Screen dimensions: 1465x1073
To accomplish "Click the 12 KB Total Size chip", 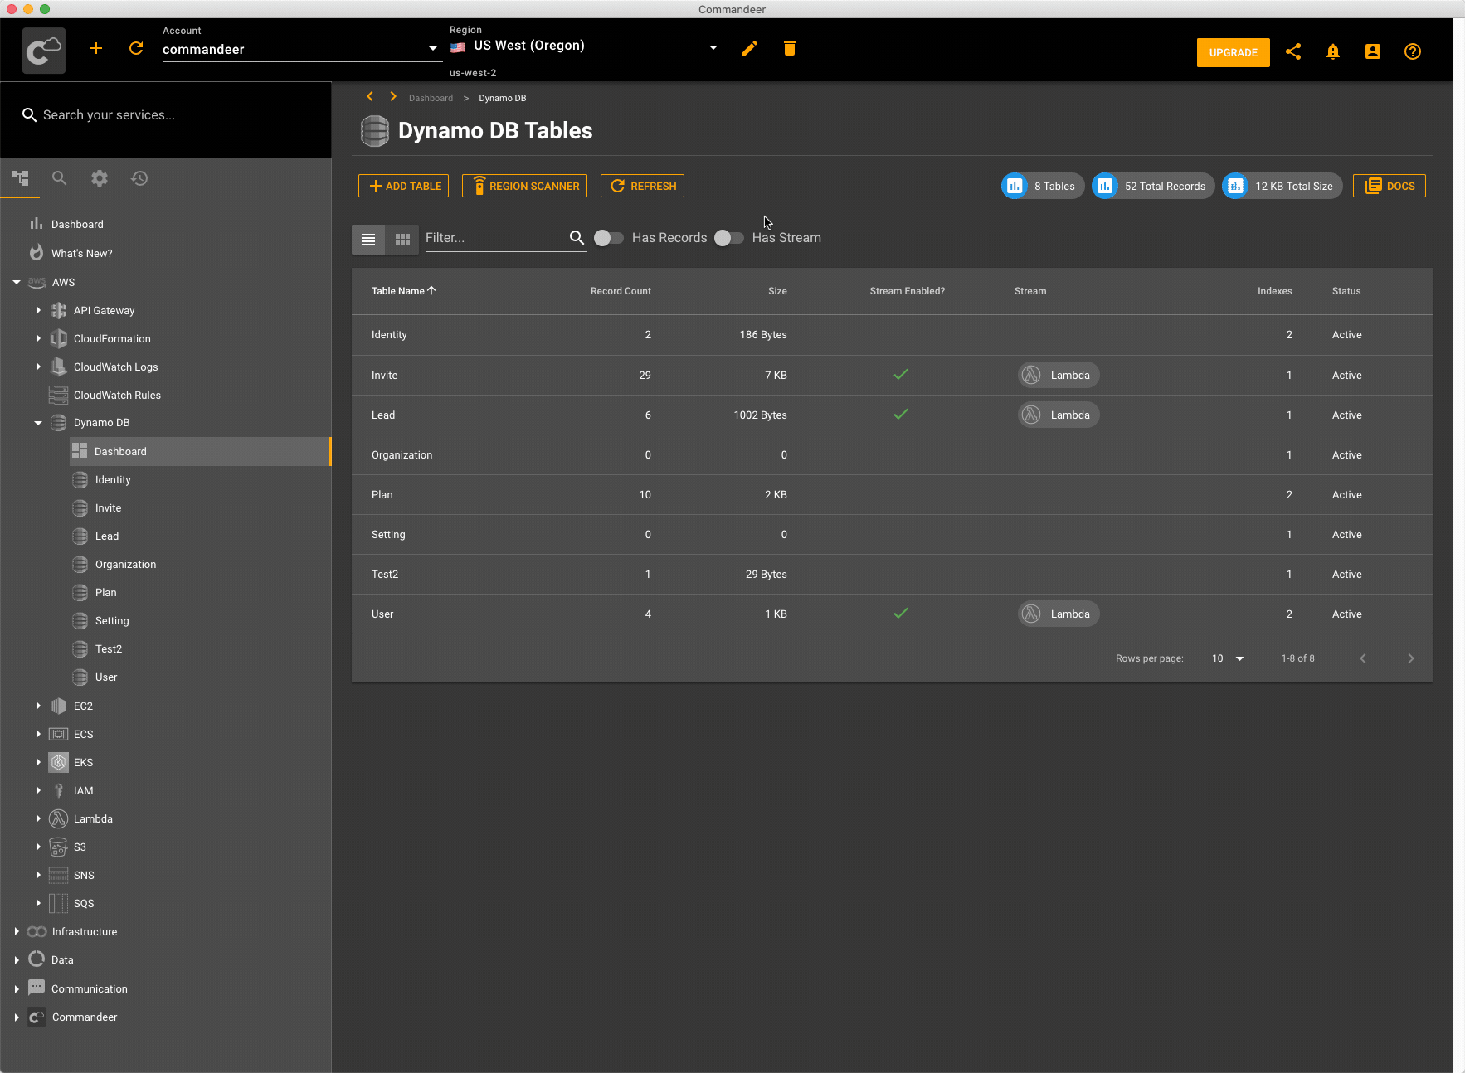I will pos(1282,186).
